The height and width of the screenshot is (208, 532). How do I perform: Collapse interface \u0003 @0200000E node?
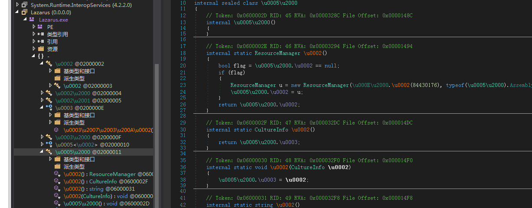(x=42, y=108)
